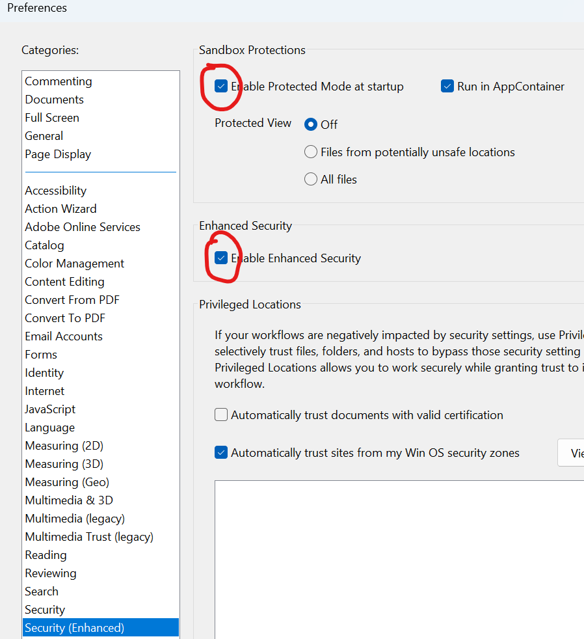584x639 pixels.
Task: Disable Protected Mode at startup
Action: point(221,86)
